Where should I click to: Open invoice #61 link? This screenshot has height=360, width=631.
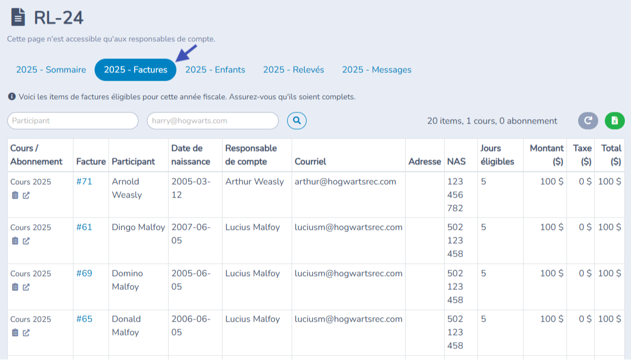pyautogui.click(x=84, y=227)
